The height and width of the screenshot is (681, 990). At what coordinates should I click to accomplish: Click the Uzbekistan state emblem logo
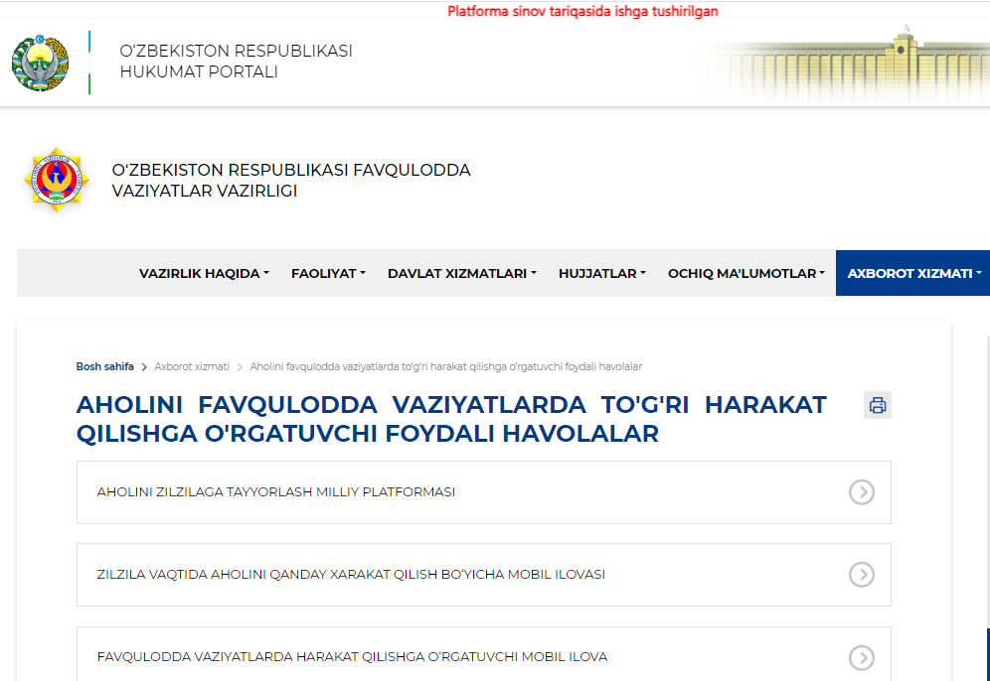pyautogui.click(x=40, y=64)
